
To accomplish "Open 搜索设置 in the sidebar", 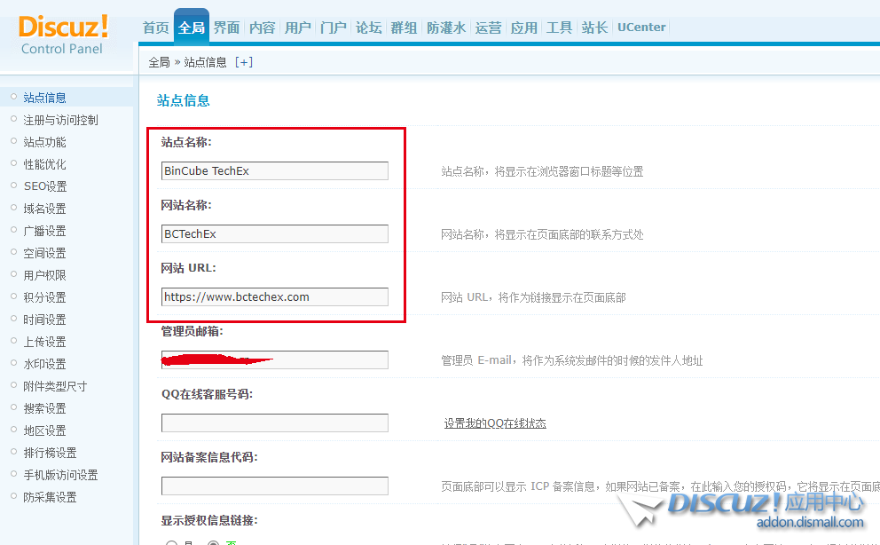I will click(x=45, y=408).
